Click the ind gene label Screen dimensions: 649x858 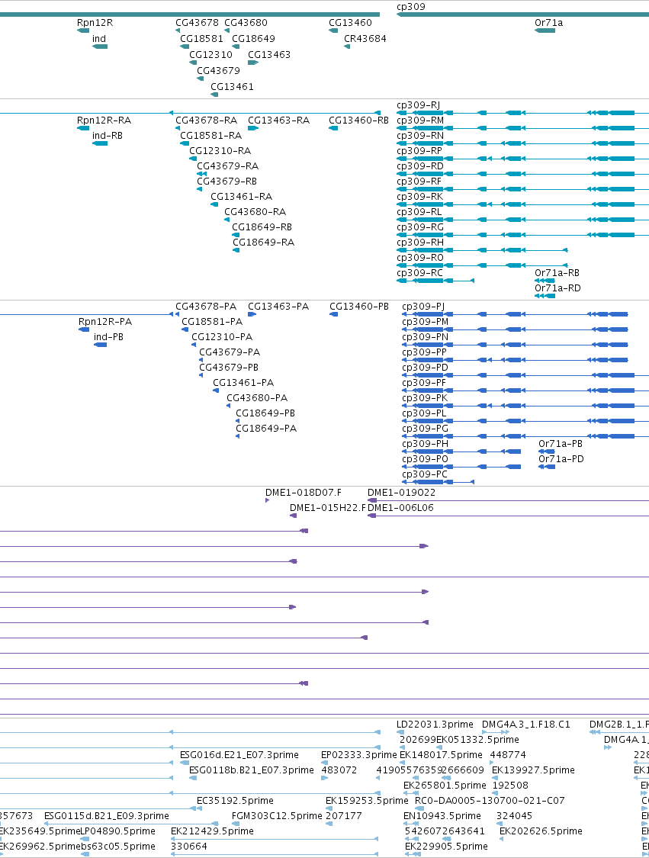point(99,38)
